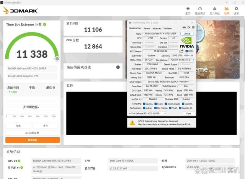Click GPU-Z refresh icon
The height and width of the screenshot is (179, 245).
[189, 28]
